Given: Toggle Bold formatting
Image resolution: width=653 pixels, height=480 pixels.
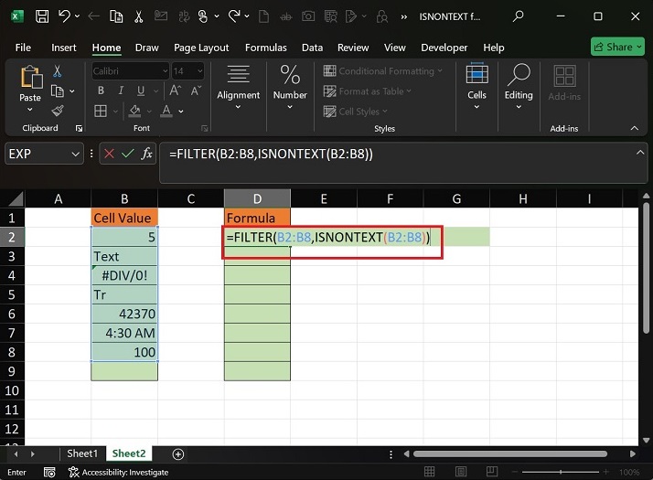Looking at the screenshot, I should [x=101, y=91].
